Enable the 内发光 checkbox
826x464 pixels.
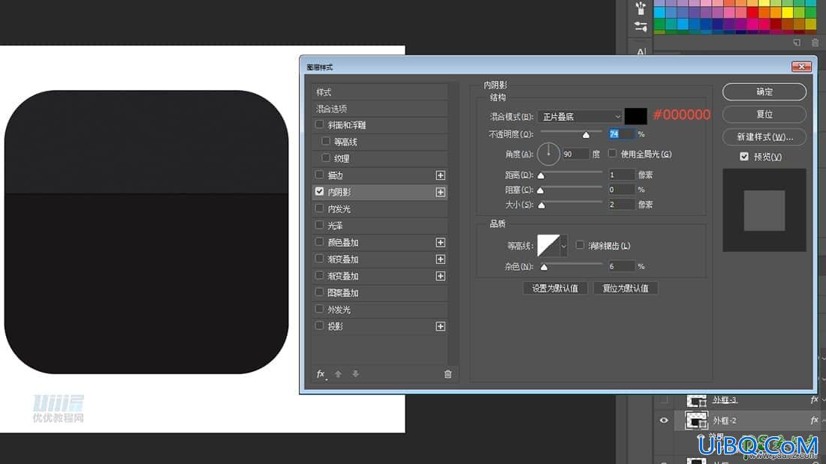click(x=319, y=208)
